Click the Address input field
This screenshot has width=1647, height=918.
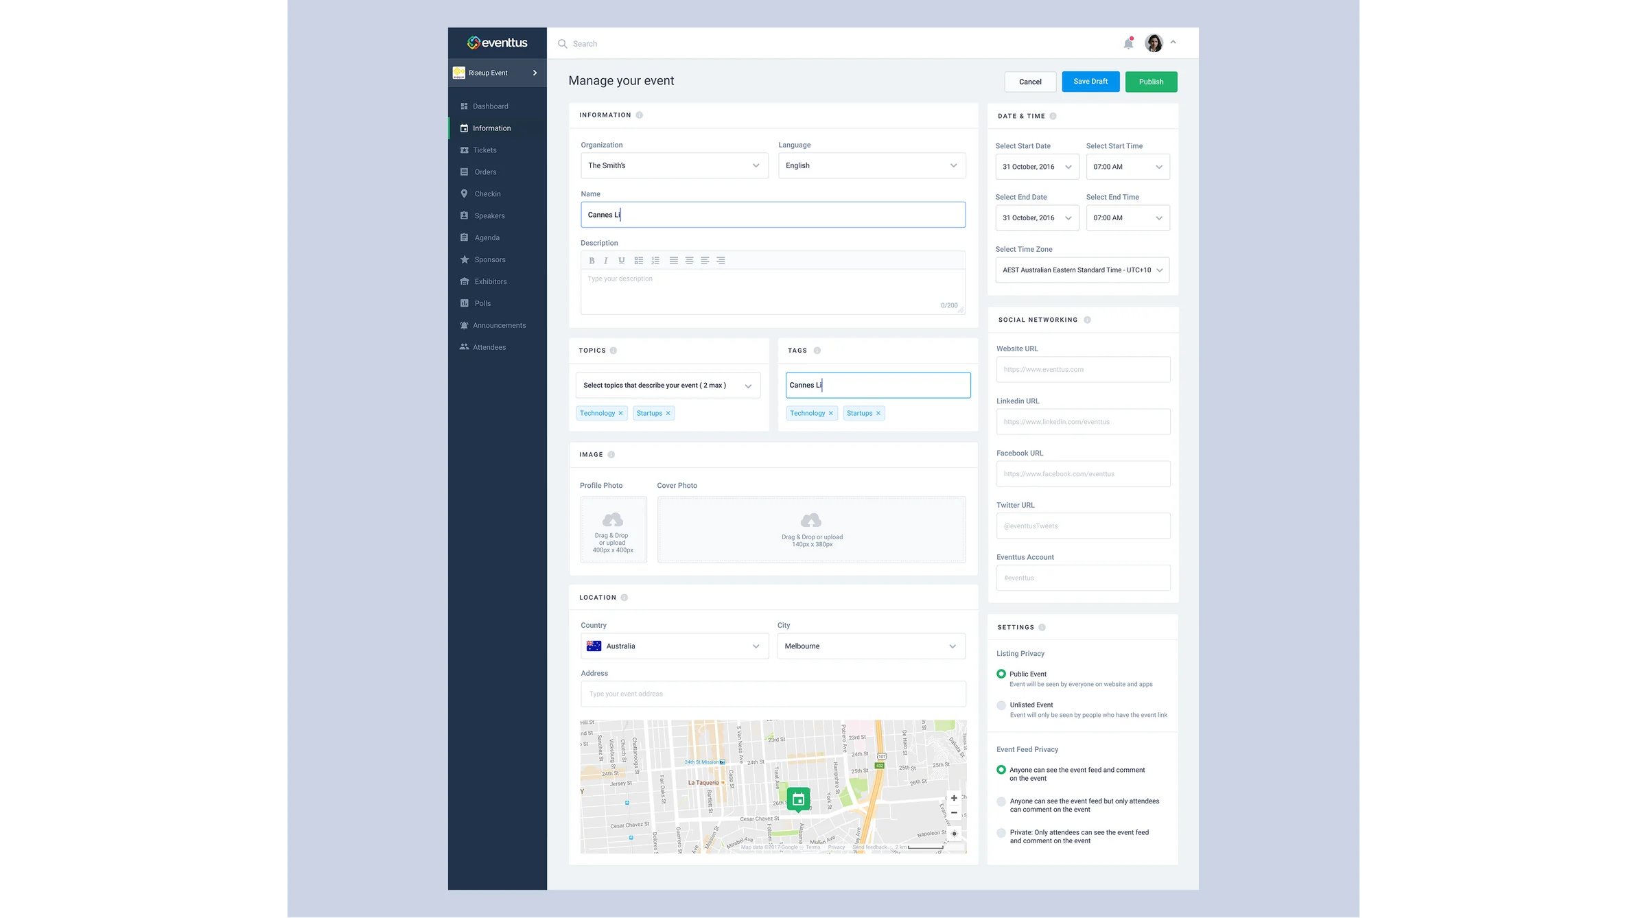coord(773,694)
